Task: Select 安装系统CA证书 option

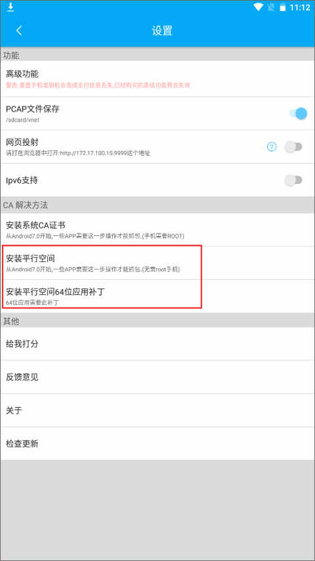Action: (x=157, y=230)
